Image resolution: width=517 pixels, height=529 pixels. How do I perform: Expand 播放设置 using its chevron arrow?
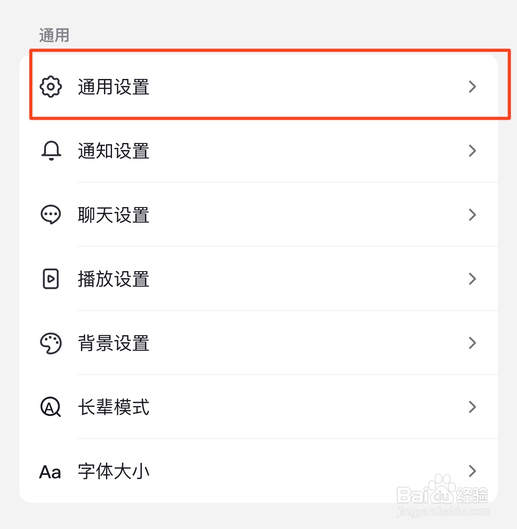(472, 279)
